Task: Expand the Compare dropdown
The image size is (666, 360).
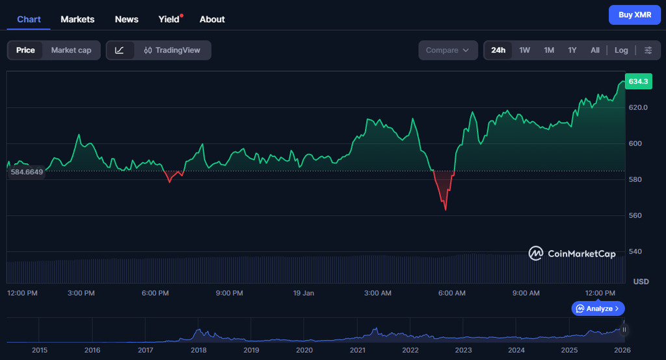Action: coord(447,50)
